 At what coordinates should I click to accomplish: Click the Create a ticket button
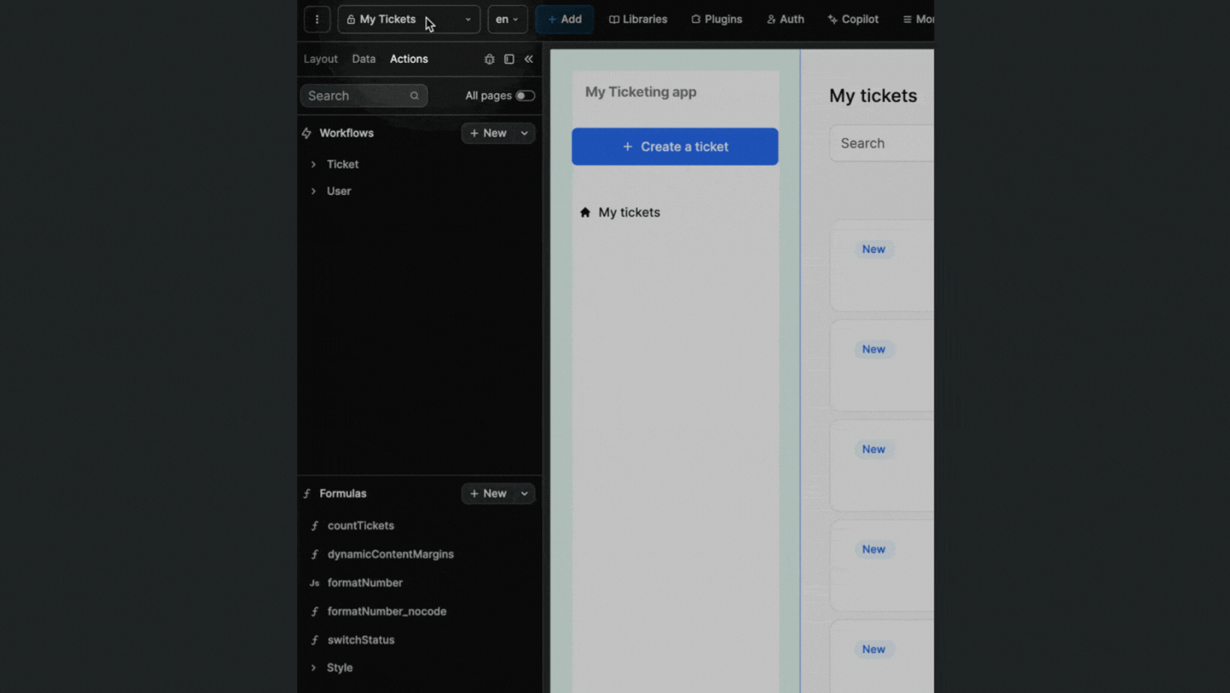click(674, 146)
